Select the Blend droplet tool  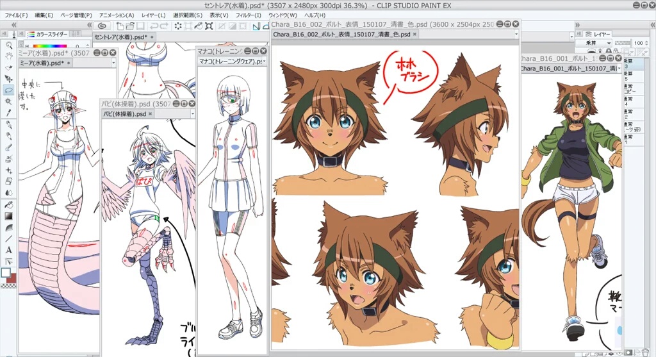pyautogui.click(x=8, y=193)
